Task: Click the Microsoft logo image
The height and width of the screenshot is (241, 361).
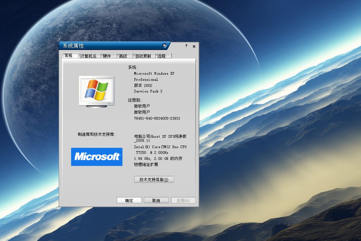Action: (x=97, y=157)
